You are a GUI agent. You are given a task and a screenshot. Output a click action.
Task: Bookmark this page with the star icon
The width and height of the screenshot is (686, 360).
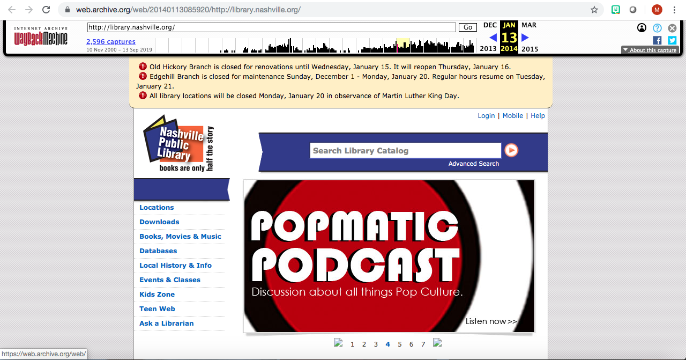click(594, 10)
